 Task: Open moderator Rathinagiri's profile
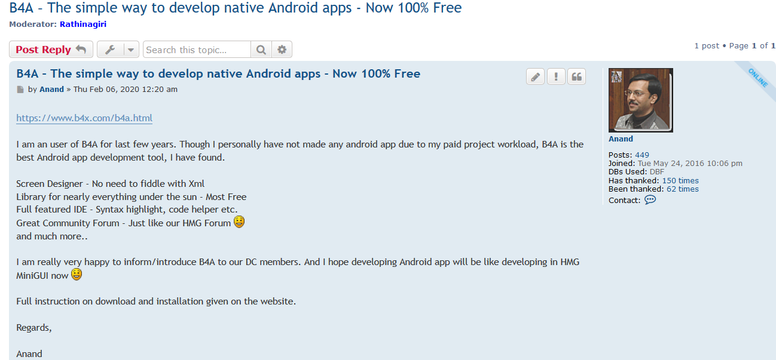pyautogui.click(x=83, y=24)
